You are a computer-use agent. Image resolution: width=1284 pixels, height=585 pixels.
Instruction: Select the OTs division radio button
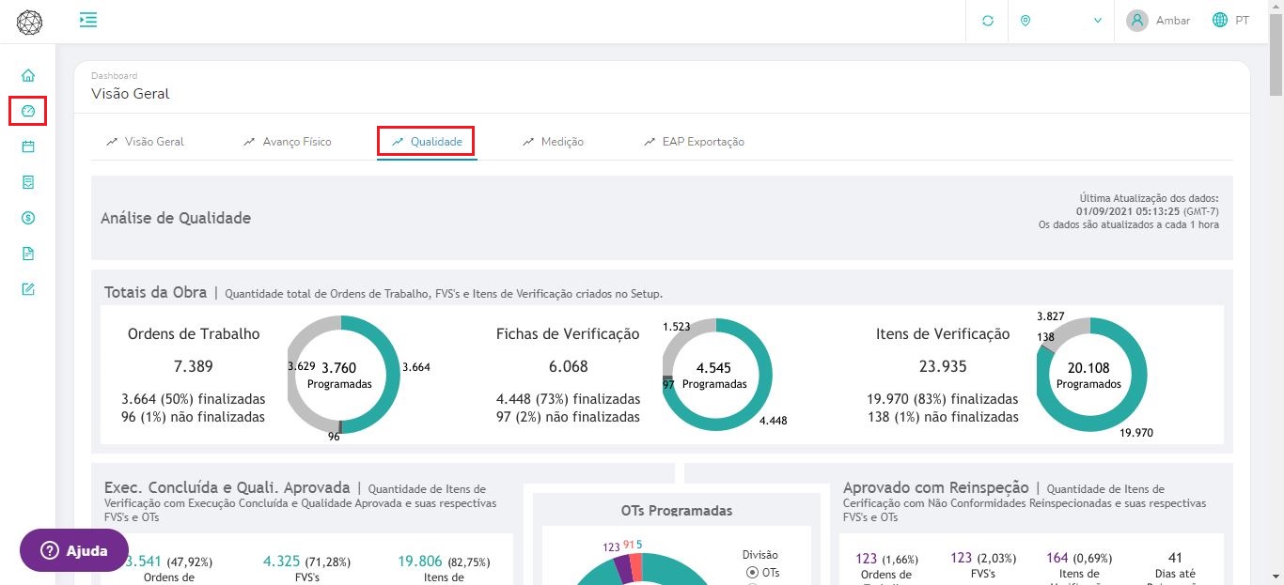pyautogui.click(x=751, y=572)
